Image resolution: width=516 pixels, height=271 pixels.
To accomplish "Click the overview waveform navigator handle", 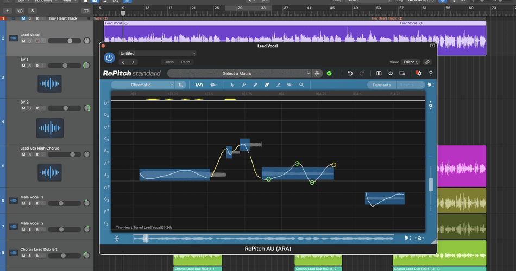I will (x=146, y=238).
